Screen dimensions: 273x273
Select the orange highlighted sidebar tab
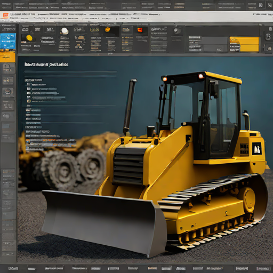(7, 57)
